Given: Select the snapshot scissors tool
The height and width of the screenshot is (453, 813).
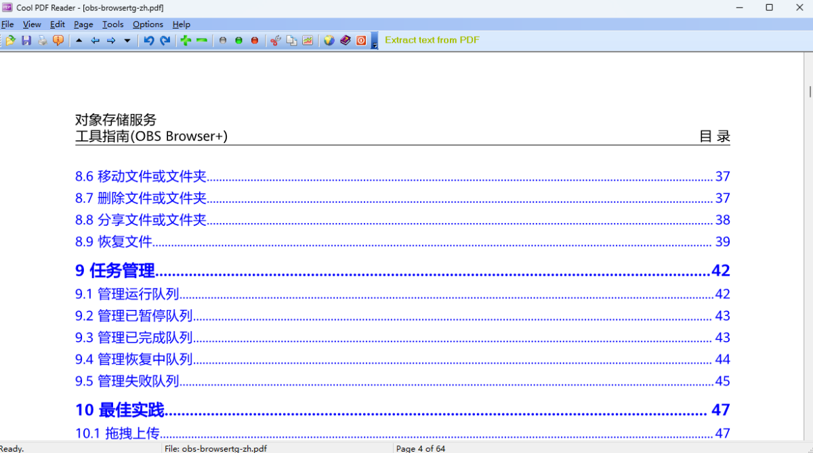Looking at the screenshot, I should pyautogui.click(x=274, y=40).
